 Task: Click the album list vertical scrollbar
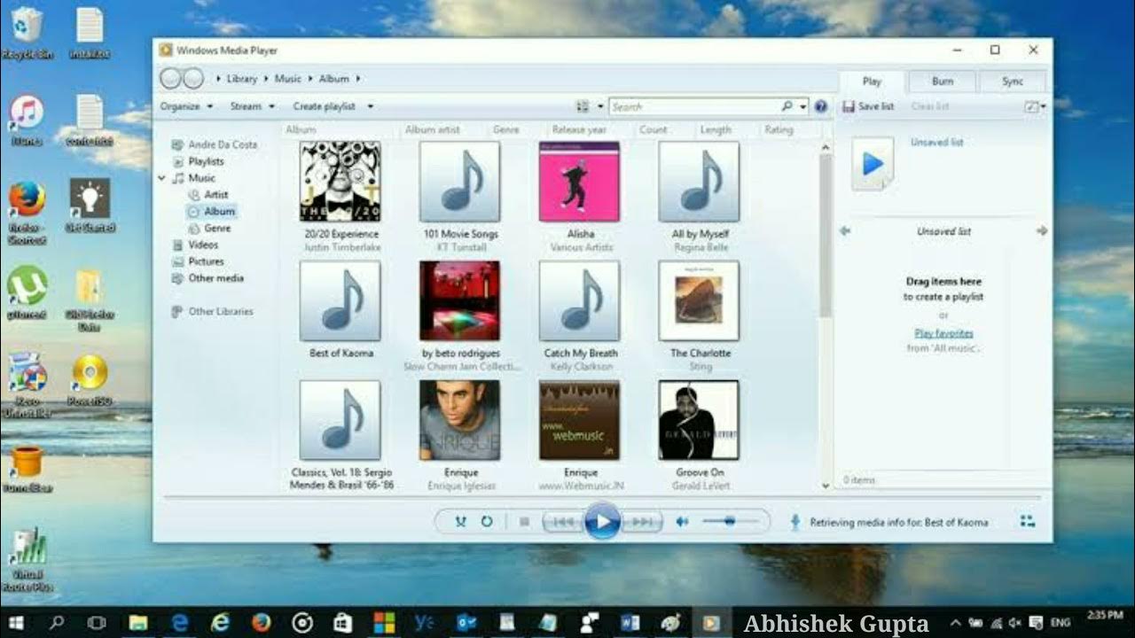click(826, 237)
